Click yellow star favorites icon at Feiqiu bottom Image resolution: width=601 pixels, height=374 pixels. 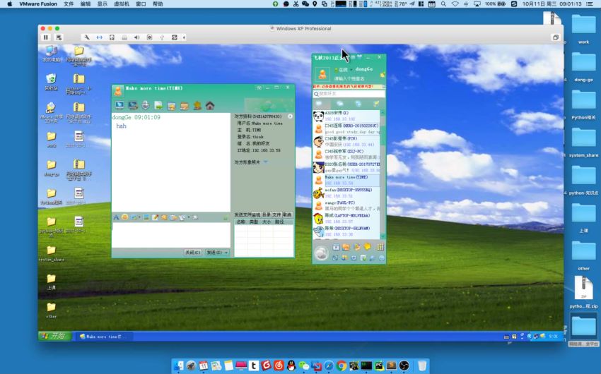[367, 247]
